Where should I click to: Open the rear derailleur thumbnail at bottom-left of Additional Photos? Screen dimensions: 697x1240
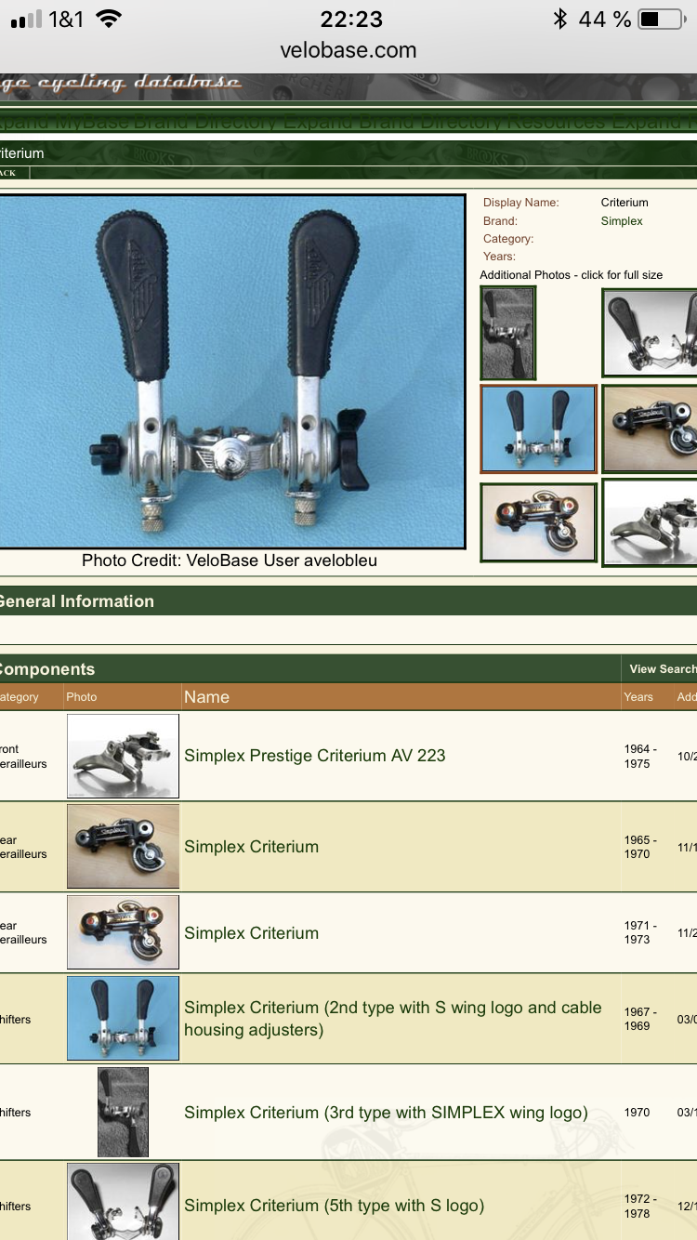click(538, 522)
